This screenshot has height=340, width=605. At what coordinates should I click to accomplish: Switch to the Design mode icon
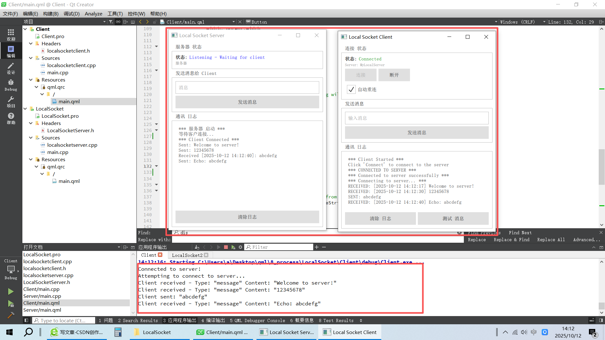[11, 68]
